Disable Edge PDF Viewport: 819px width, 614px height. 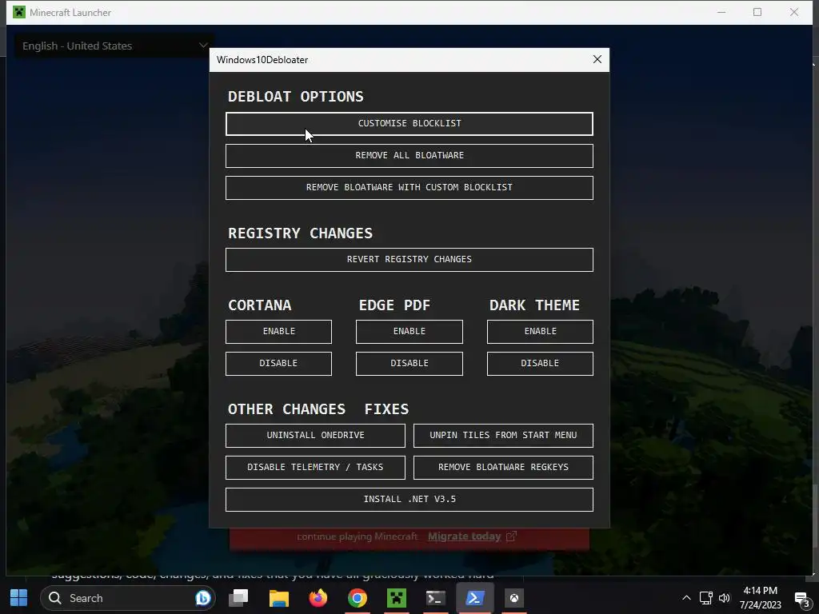tap(409, 364)
